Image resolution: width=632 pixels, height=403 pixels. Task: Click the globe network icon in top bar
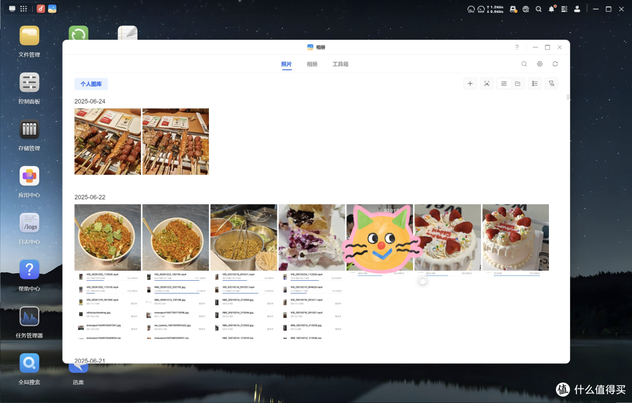click(x=525, y=9)
